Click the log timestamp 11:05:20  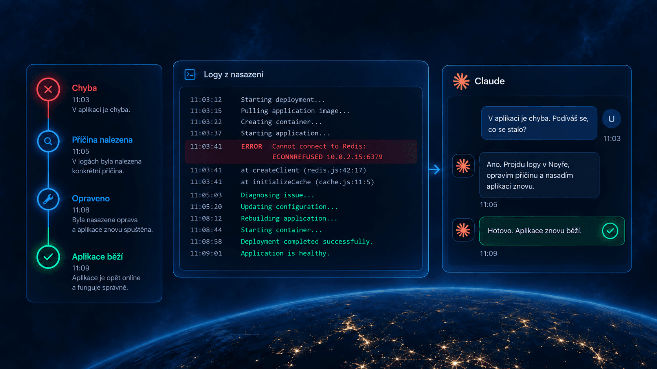tap(206, 207)
